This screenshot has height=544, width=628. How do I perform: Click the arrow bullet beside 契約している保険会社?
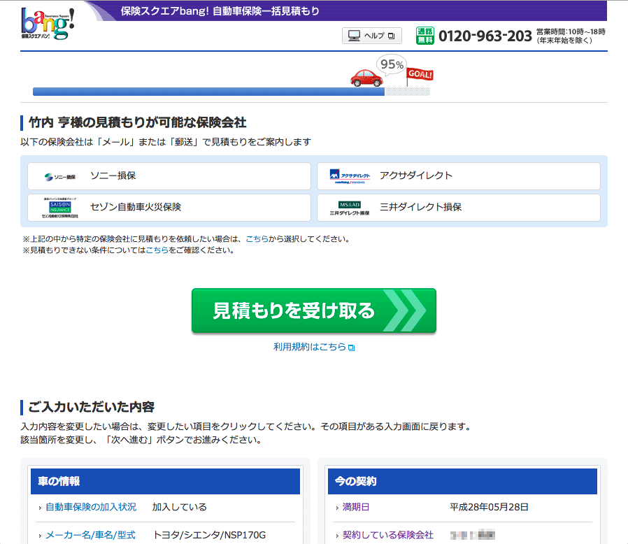[x=337, y=536]
